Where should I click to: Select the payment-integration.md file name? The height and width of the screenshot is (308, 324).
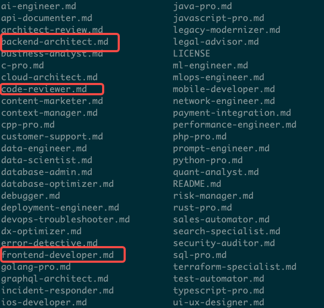click(x=232, y=113)
